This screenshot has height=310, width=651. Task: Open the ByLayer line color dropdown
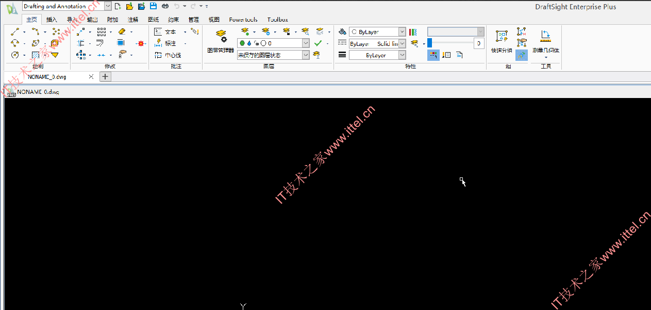coord(377,32)
